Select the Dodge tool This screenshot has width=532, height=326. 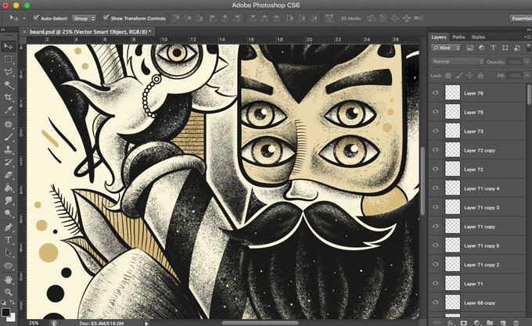tap(8, 213)
